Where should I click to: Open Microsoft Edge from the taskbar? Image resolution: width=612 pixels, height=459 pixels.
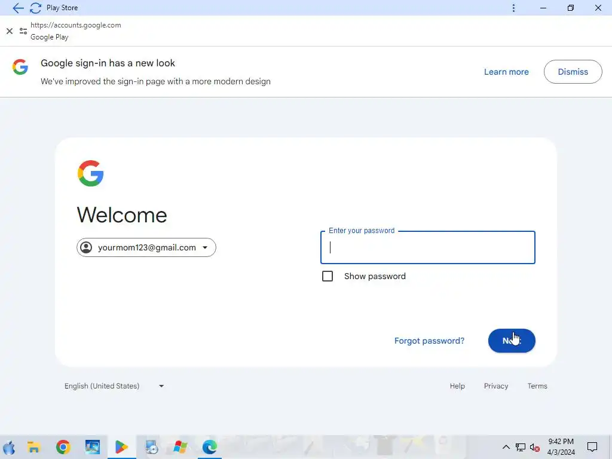click(x=210, y=447)
